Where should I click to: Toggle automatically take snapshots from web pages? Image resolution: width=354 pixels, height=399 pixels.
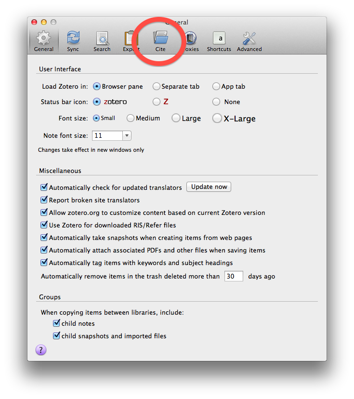point(44,237)
